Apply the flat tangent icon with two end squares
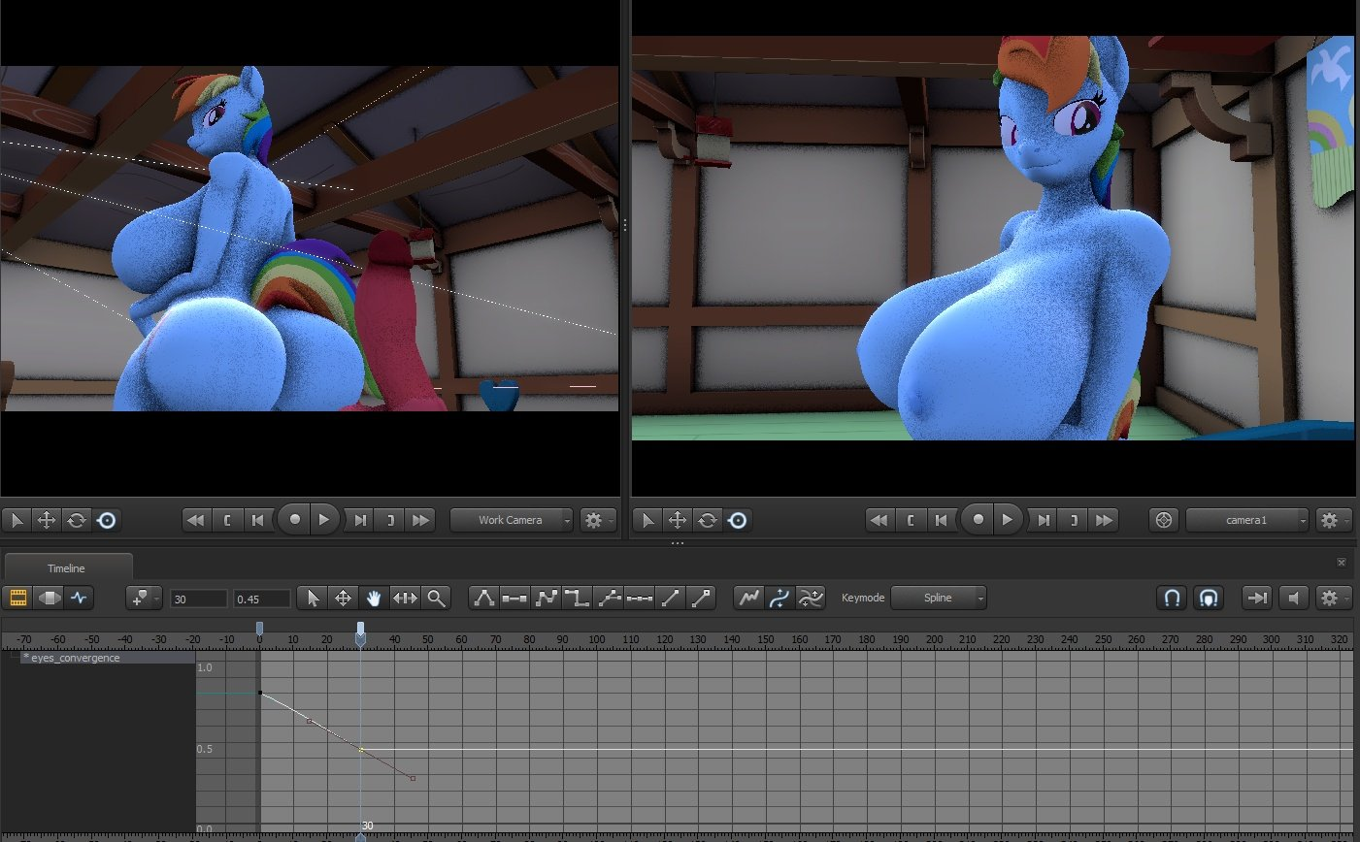The image size is (1360, 842). 514,599
